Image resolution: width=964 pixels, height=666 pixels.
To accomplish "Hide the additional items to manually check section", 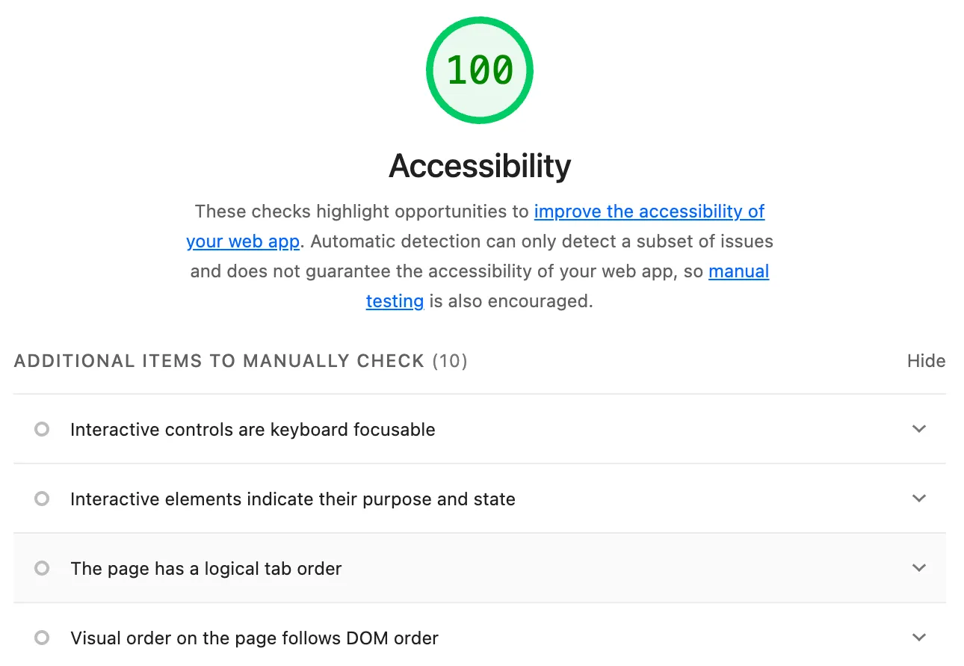I will tap(925, 360).
